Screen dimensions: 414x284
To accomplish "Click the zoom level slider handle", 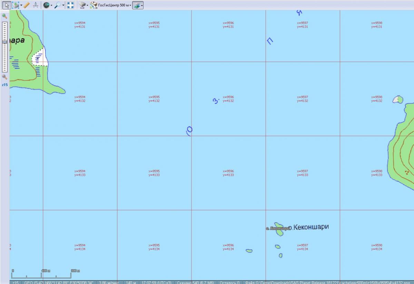I will point(4,42).
